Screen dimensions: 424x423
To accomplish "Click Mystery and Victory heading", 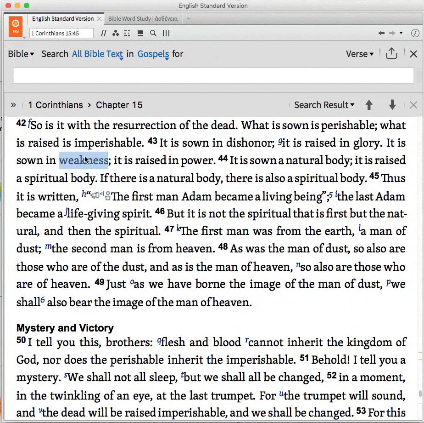I will [65, 328].
